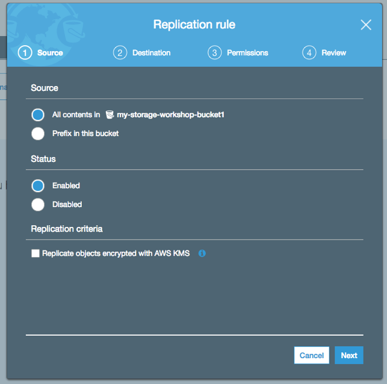This screenshot has height=384, width=387.
Task: Select Prefix in this bucket radio option
Action: point(38,134)
